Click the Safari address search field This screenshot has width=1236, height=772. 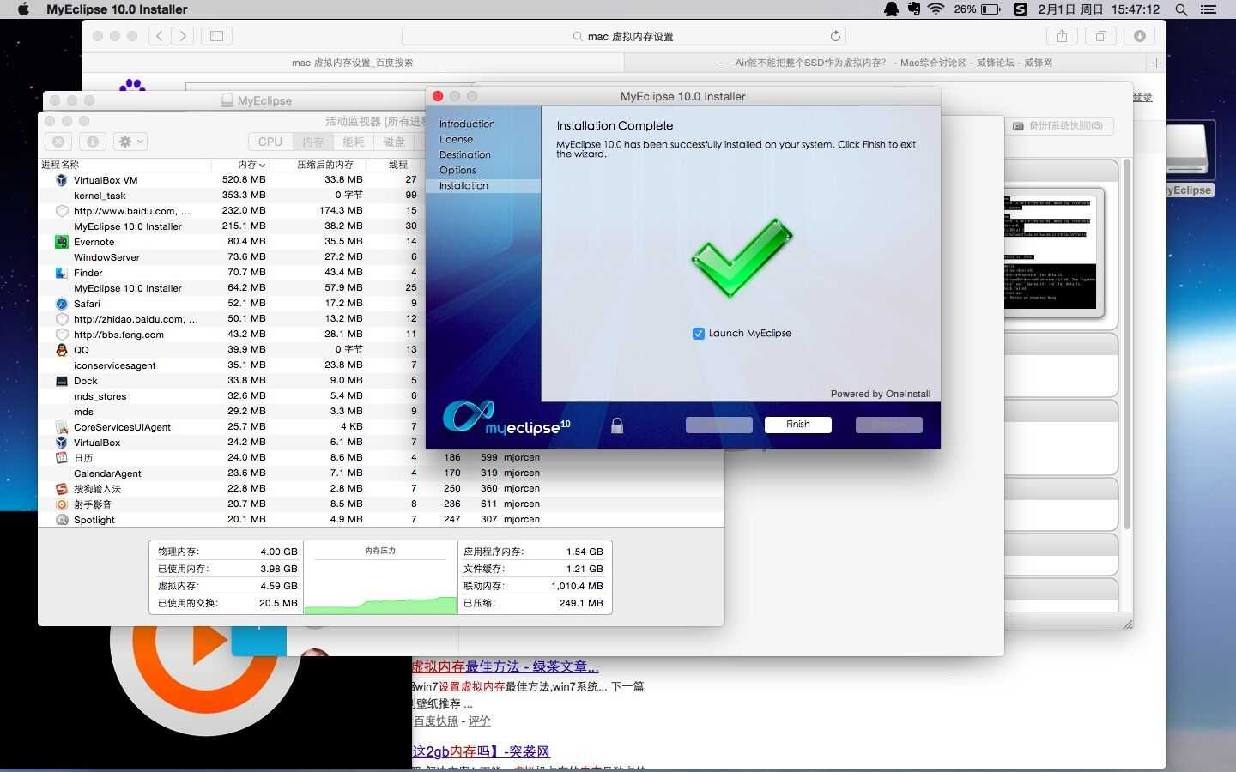point(624,36)
